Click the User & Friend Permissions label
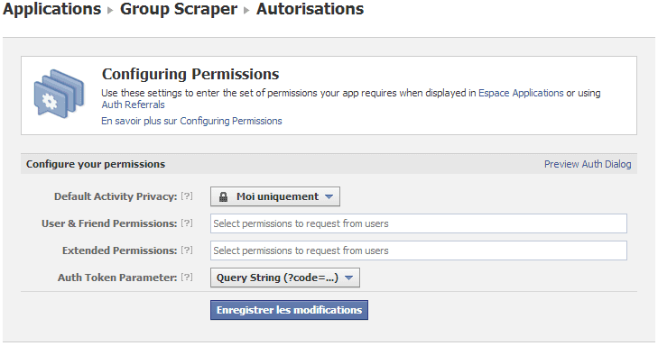Viewport: 658px width, 346px height. (109, 223)
